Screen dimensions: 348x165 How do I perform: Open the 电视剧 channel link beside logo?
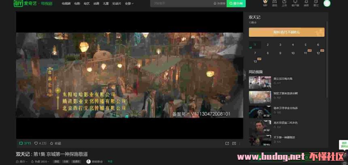tap(47, 4)
